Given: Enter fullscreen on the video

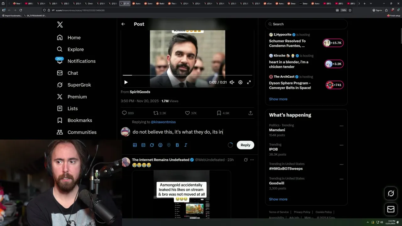Looking at the screenshot, I should [249, 82].
